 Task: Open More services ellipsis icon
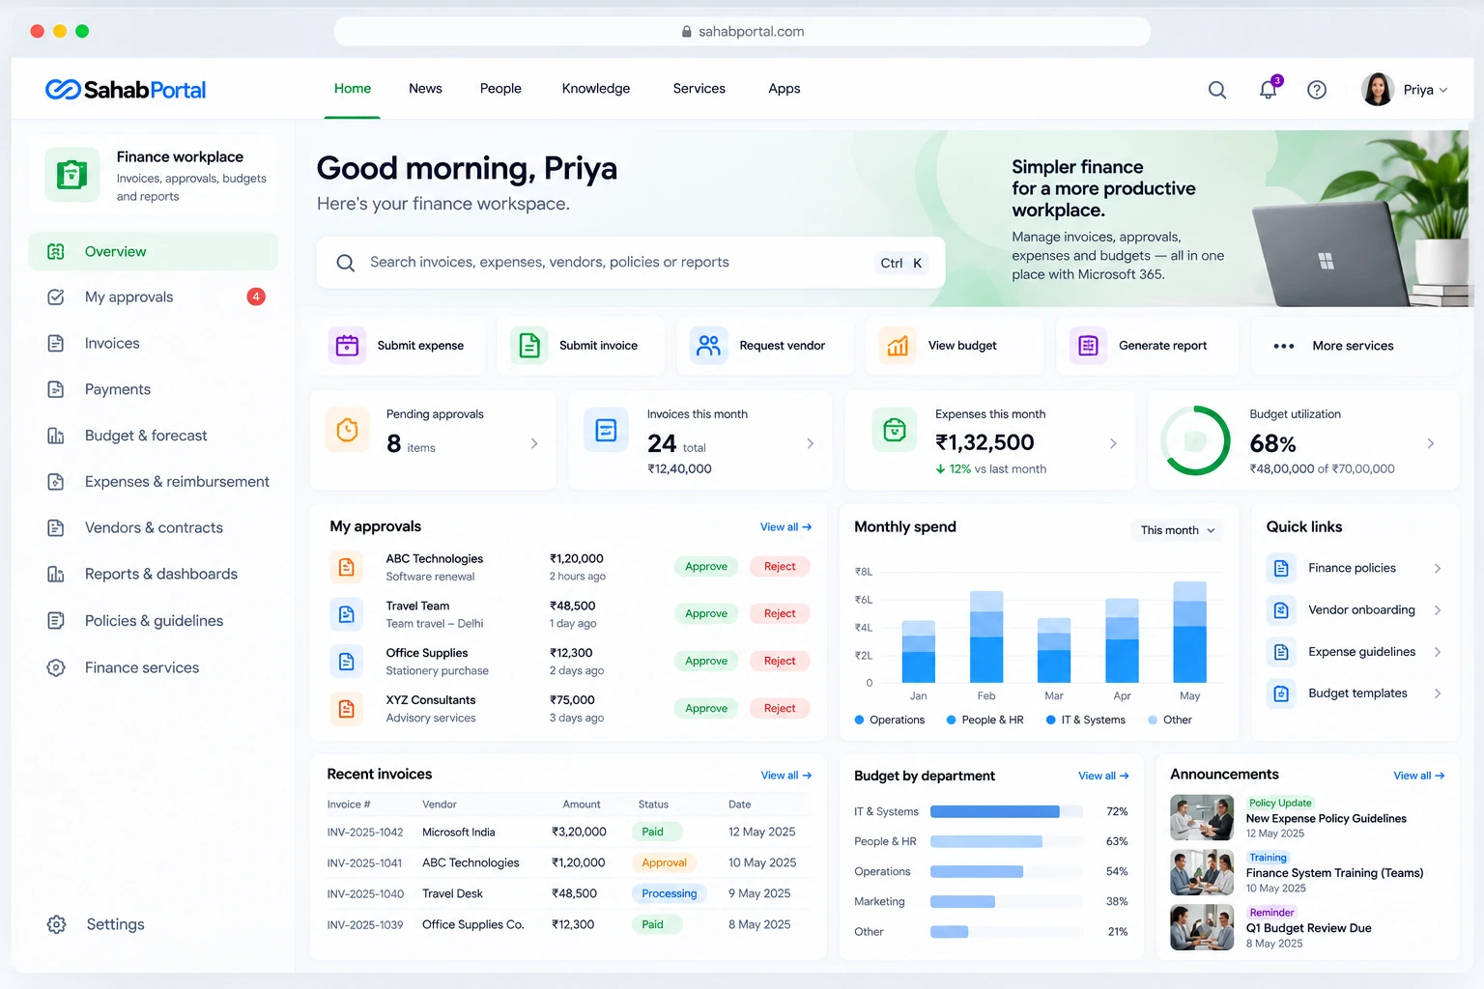pyautogui.click(x=1284, y=346)
